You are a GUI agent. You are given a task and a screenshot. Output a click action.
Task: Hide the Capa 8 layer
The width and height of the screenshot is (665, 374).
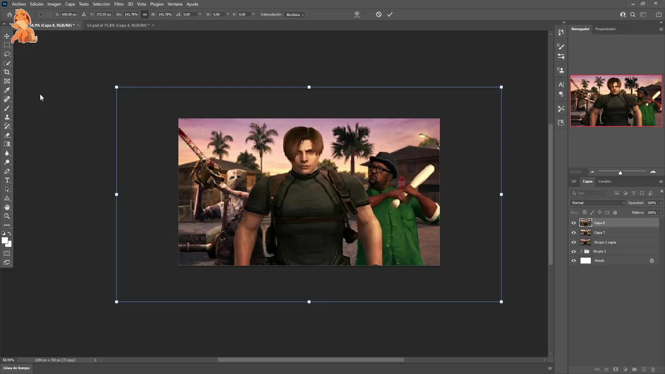(574, 223)
